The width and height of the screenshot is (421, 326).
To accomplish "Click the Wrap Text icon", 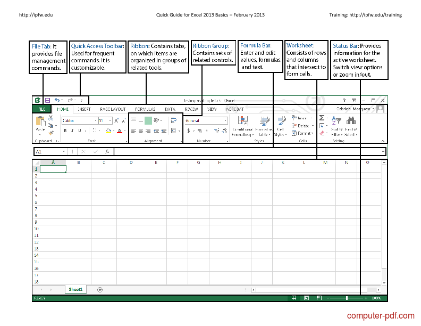I will point(174,120).
